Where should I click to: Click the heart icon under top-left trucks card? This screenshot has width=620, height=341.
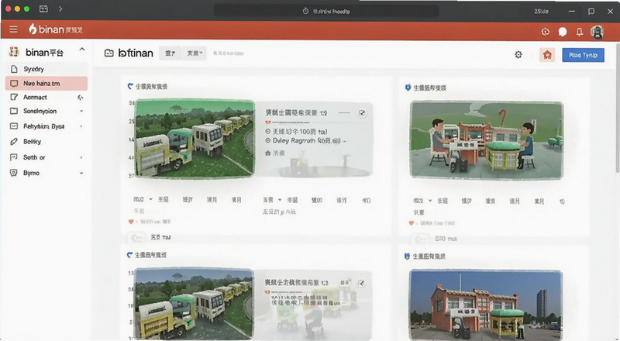pyautogui.click(x=131, y=222)
